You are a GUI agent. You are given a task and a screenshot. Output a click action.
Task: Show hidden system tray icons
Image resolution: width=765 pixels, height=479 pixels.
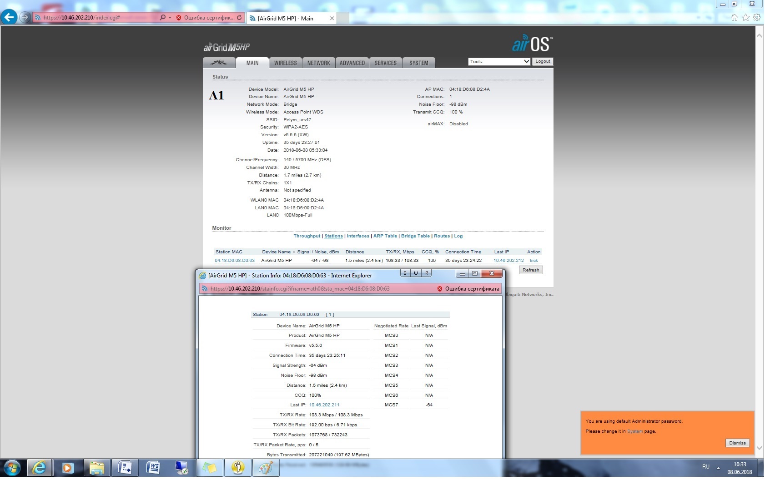(x=719, y=468)
